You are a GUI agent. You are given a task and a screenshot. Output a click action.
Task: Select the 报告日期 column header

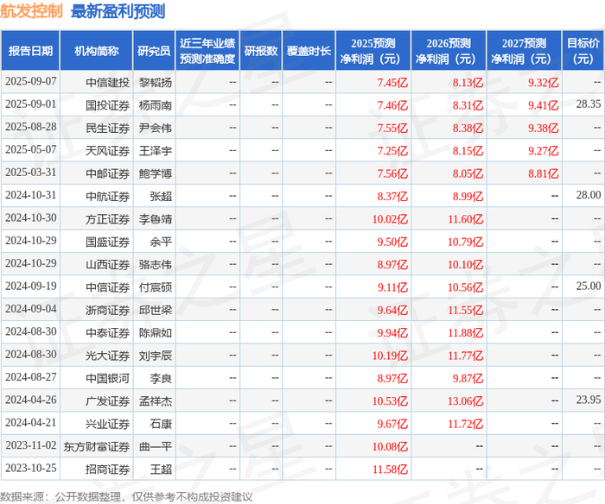click(x=30, y=51)
